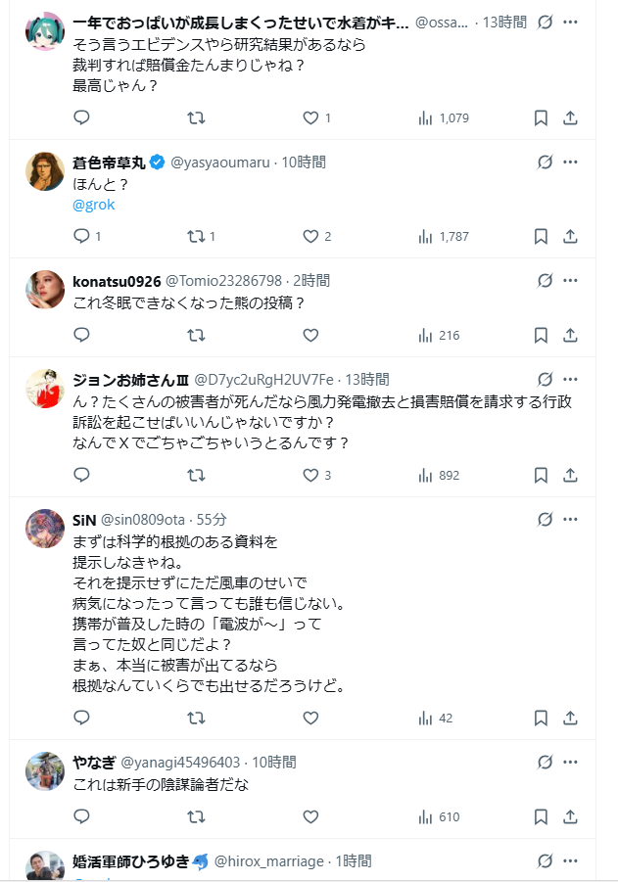
Task: Toggle like on やなぎ tweet
Action: tap(310, 816)
